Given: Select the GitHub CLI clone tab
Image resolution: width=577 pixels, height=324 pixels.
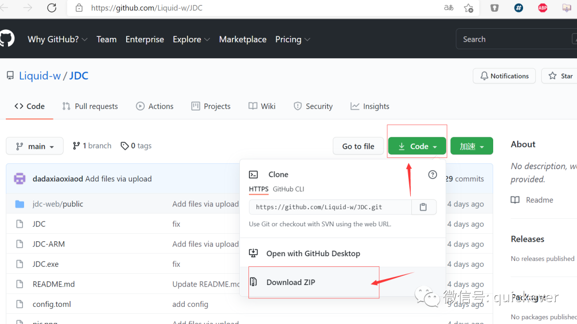Looking at the screenshot, I should [x=288, y=189].
